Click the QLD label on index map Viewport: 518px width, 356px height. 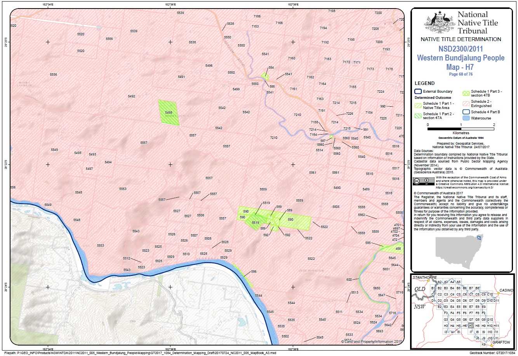coord(420,289)
